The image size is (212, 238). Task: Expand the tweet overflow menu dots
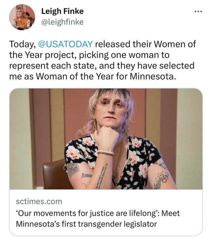198,11
